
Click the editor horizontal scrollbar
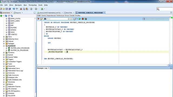103,65
